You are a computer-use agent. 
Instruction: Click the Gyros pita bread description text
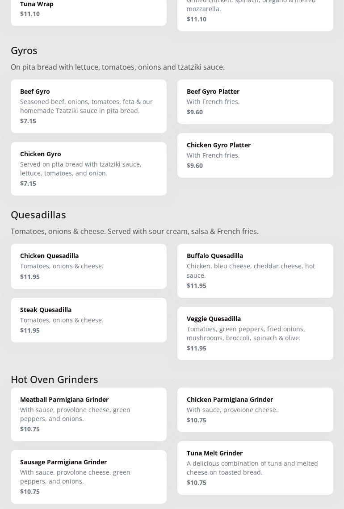(x=117, y=67)
